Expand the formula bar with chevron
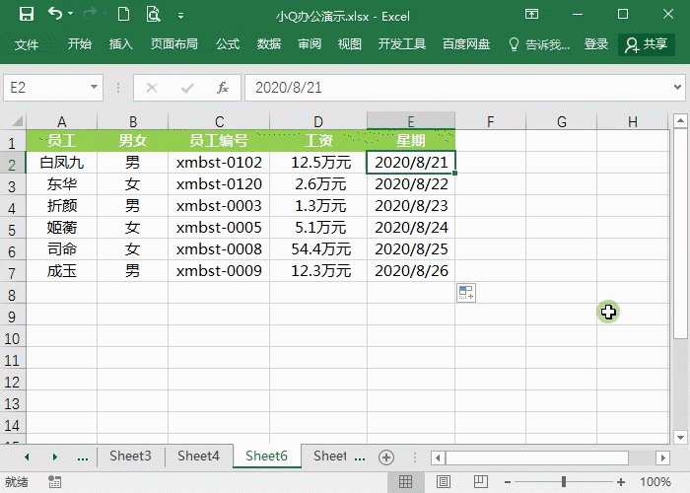Viewport: 690px width, 493px height. click(678, 87)
